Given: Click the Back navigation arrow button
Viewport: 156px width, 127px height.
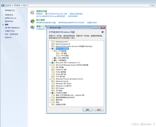Looking at the screenshot, I should pyautogui.click(x=3, y=5).
